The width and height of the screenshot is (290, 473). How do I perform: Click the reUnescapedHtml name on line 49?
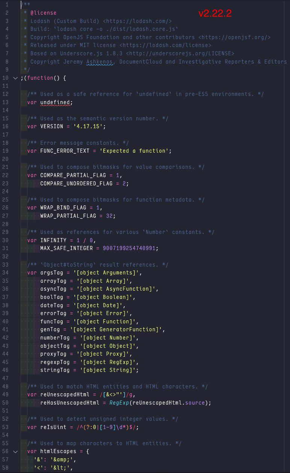[x=65, y=395]
